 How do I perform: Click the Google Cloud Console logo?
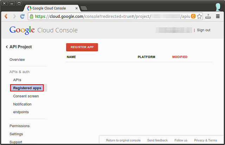click(43, 30)
